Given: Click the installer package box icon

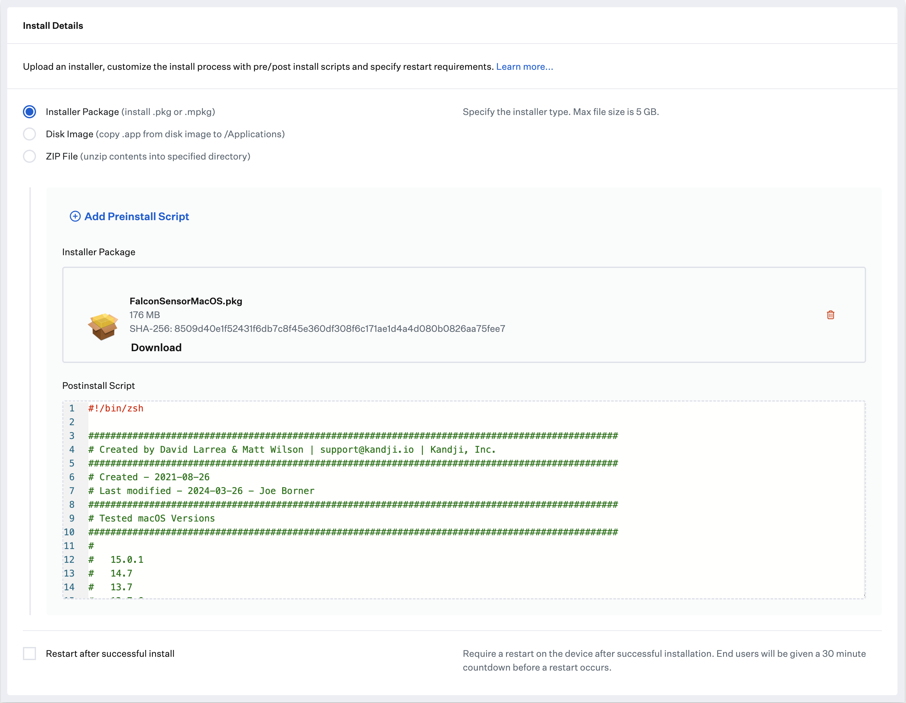Looking at the screenshot, I should coord(103,327).
